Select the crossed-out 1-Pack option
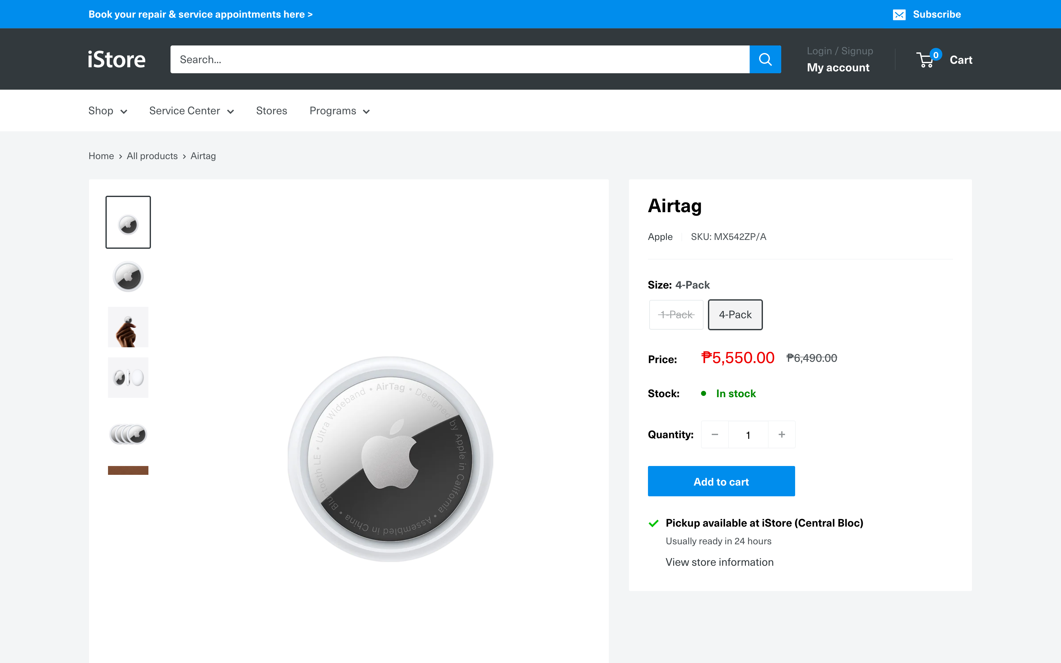The width and height of the screenshot is (1061, 663). 676,314
